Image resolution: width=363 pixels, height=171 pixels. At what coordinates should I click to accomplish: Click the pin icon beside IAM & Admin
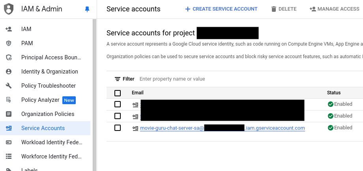tap(87, 9)
